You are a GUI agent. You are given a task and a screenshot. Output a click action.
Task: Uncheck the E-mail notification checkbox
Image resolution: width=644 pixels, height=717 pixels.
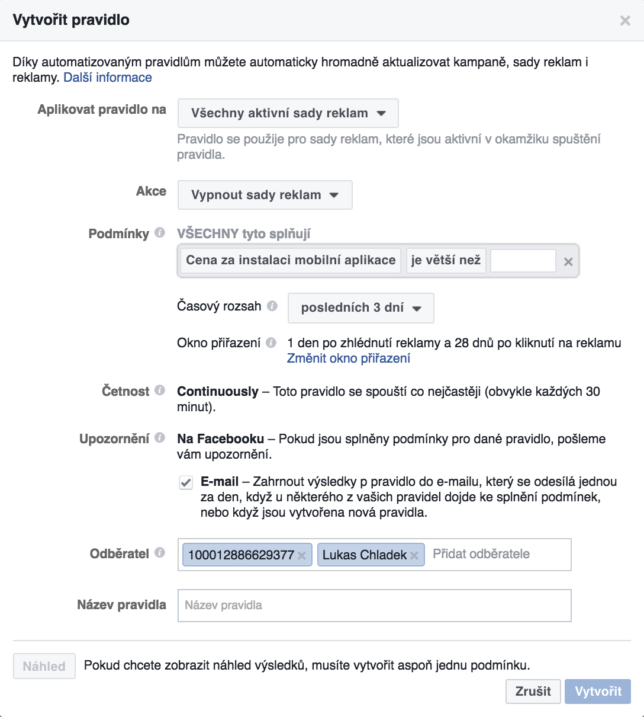pyautogui.click(x=186, y=482)
